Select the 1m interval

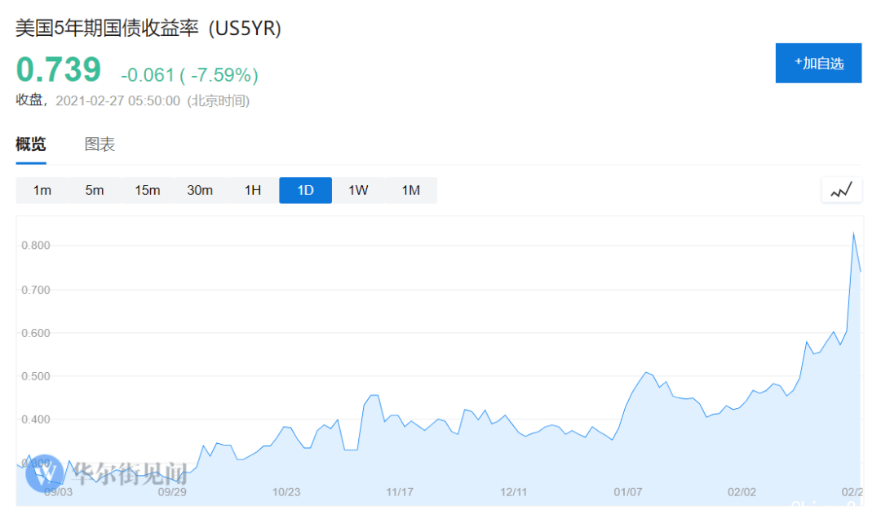coord(42,190)
